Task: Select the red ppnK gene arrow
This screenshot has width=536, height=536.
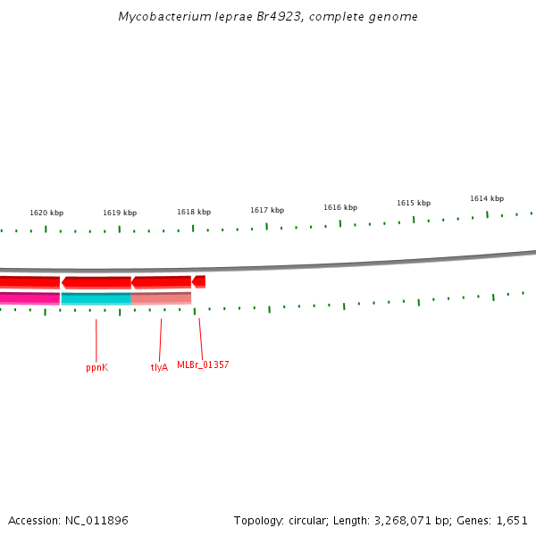Action: click(96, 283)
